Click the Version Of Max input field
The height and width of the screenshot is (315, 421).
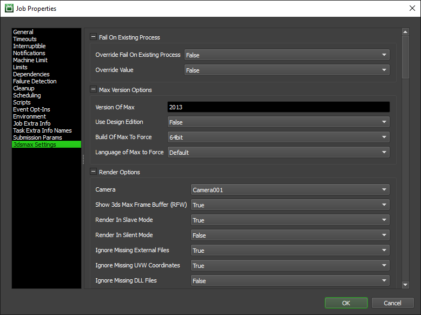click(278, 107)
